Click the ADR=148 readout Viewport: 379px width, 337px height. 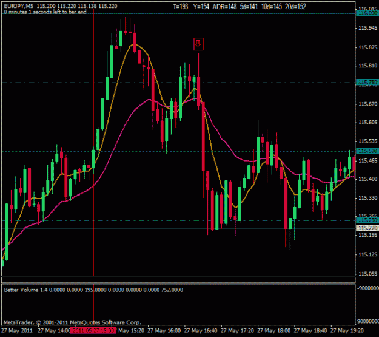coord(224,7)
